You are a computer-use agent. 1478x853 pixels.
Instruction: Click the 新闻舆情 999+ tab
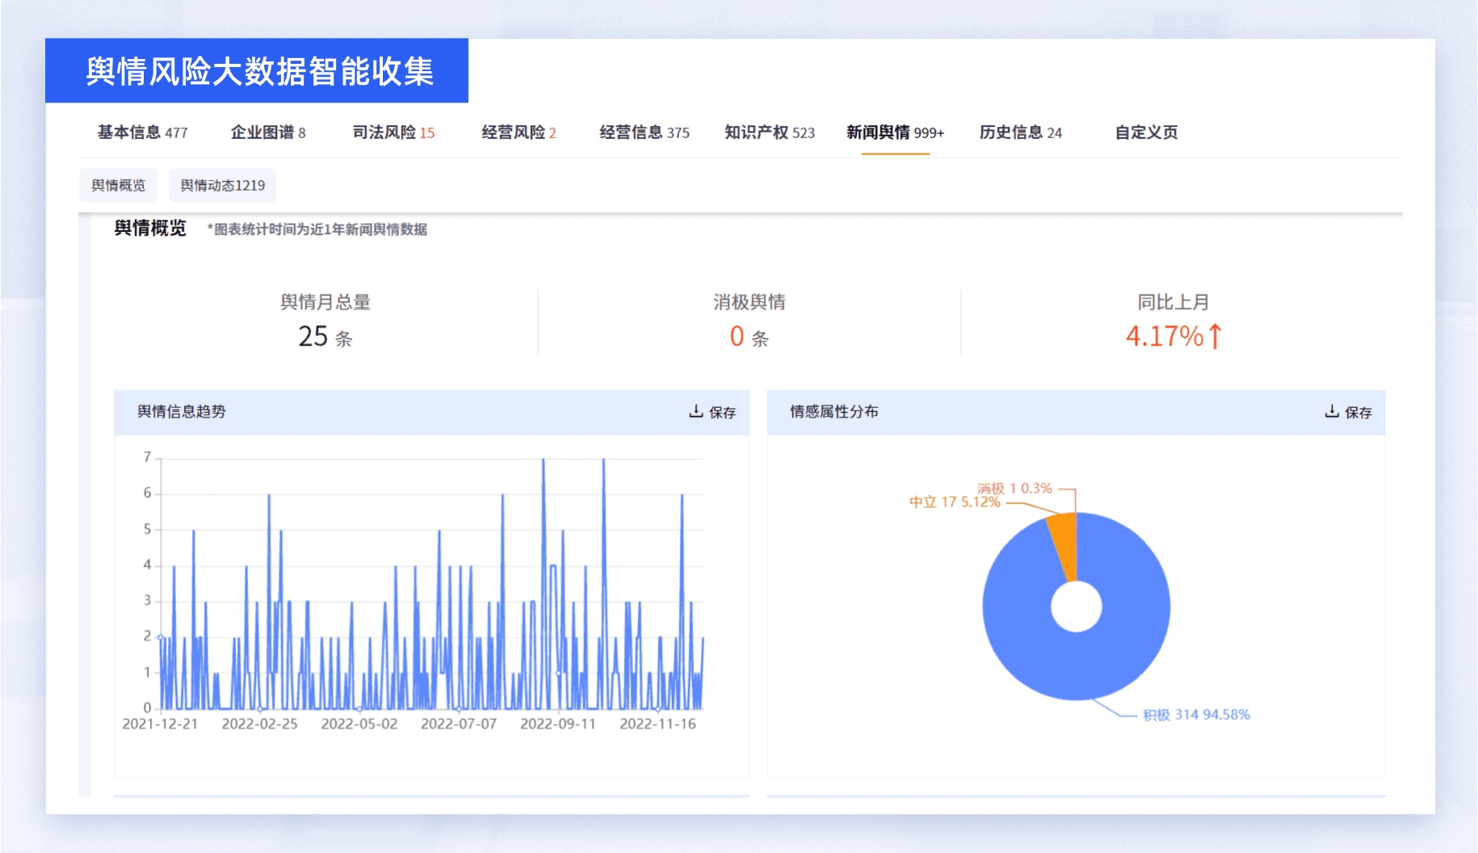(894, 132)
